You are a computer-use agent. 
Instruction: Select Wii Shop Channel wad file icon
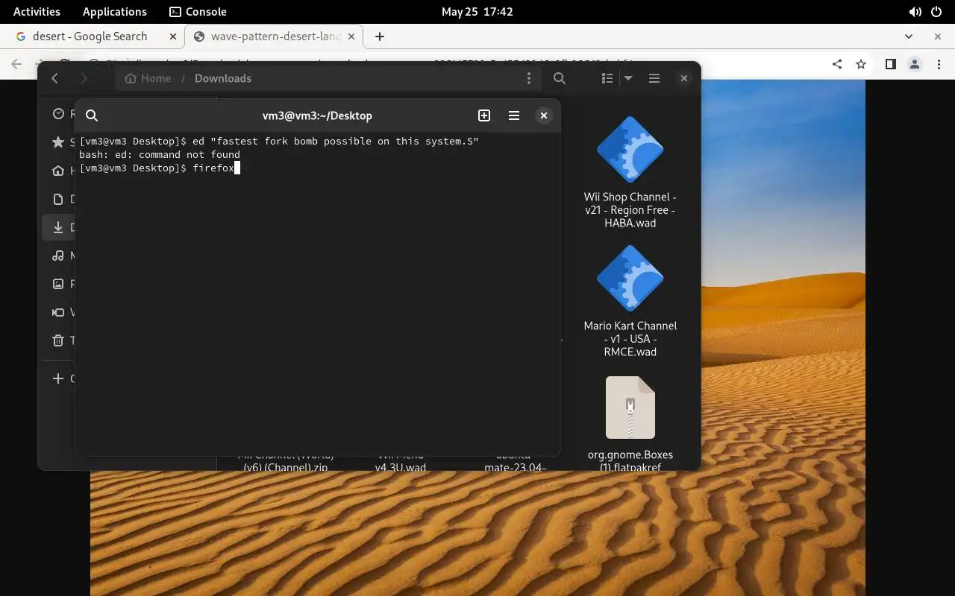click(630, 150)
